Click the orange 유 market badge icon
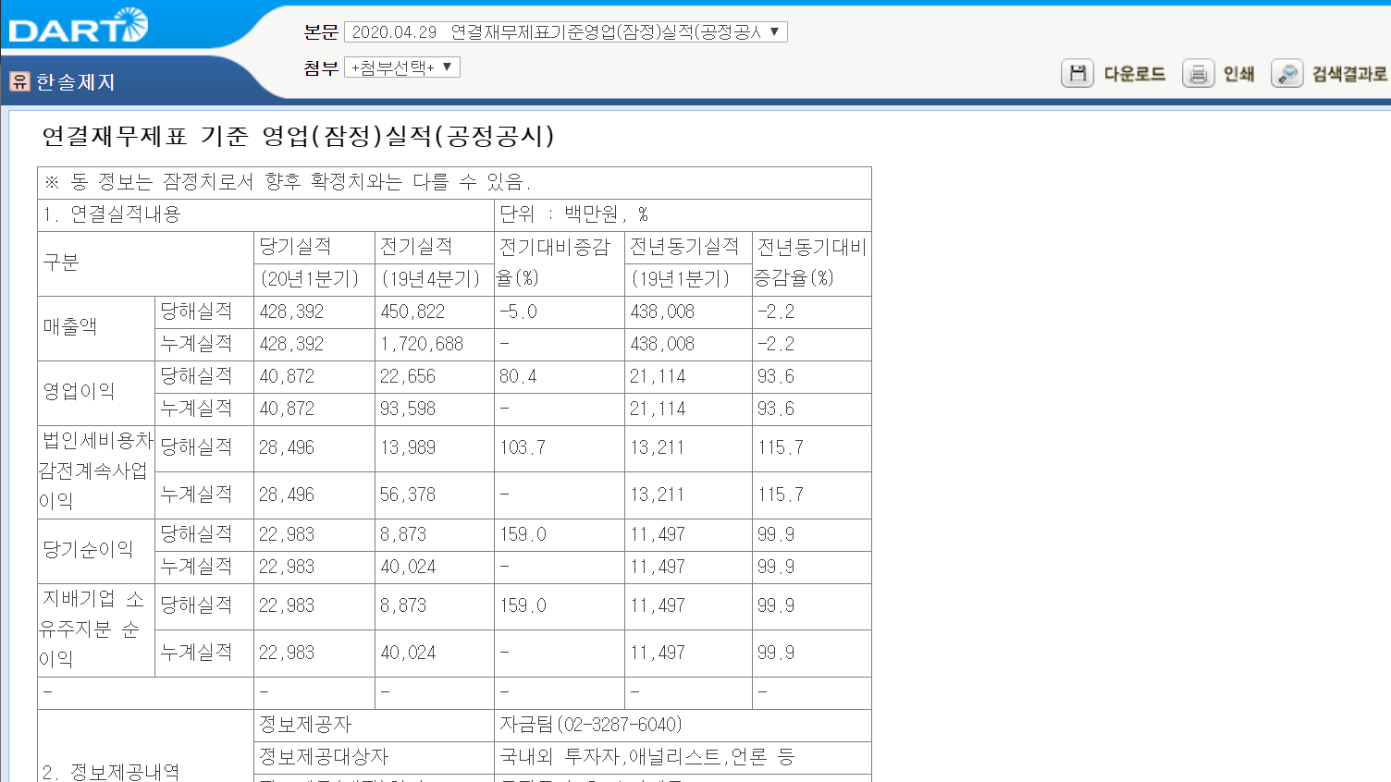The width and height of the screenshot is (1391, 782). point(20,81)
